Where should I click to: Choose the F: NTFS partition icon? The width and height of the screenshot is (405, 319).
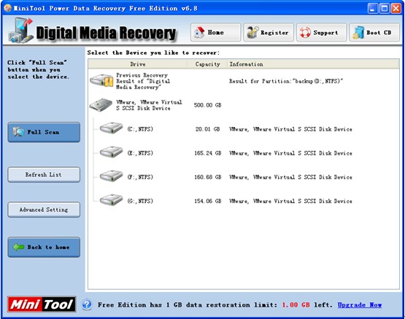click(x=112, y=176)
